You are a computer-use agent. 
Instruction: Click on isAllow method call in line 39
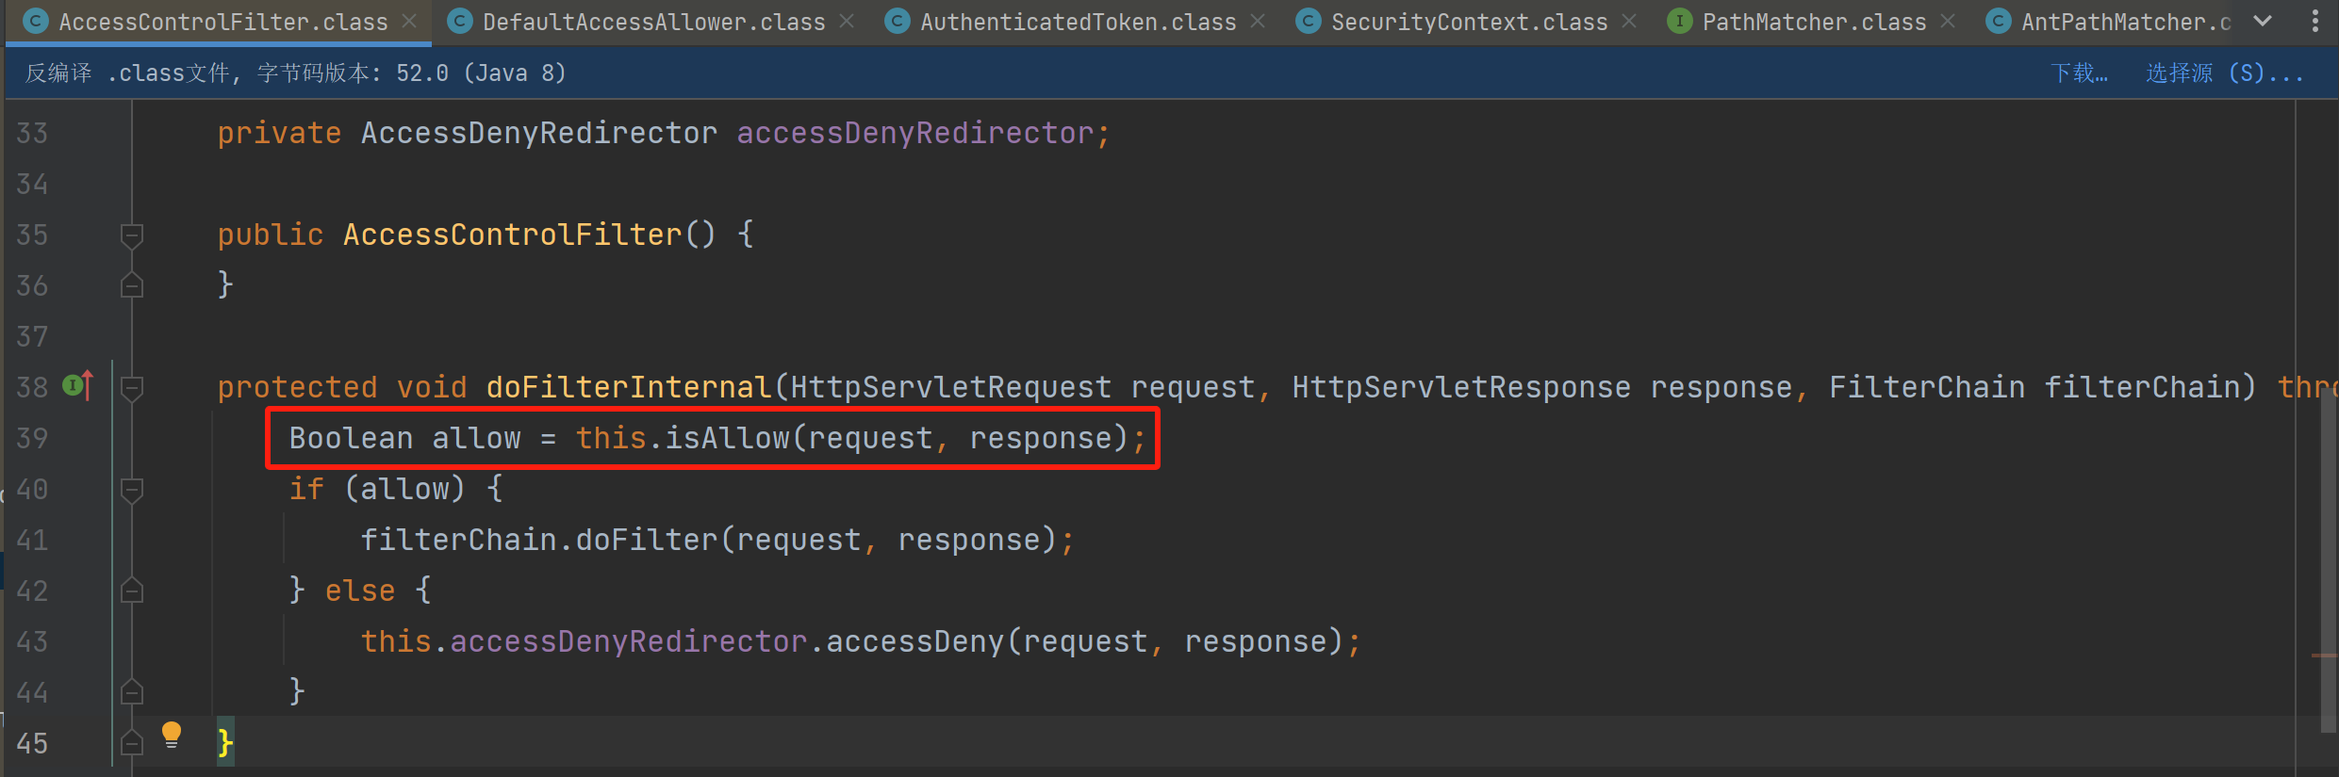tap(727, 438)
